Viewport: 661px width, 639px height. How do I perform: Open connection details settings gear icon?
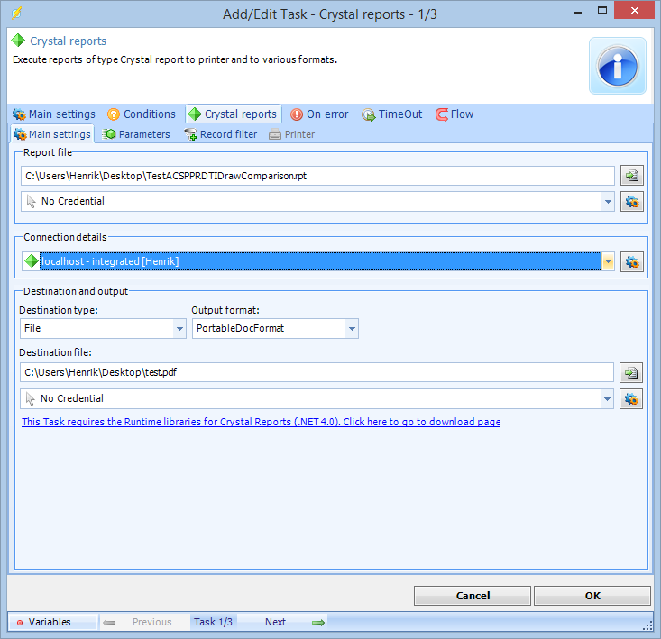pos(631,262)
